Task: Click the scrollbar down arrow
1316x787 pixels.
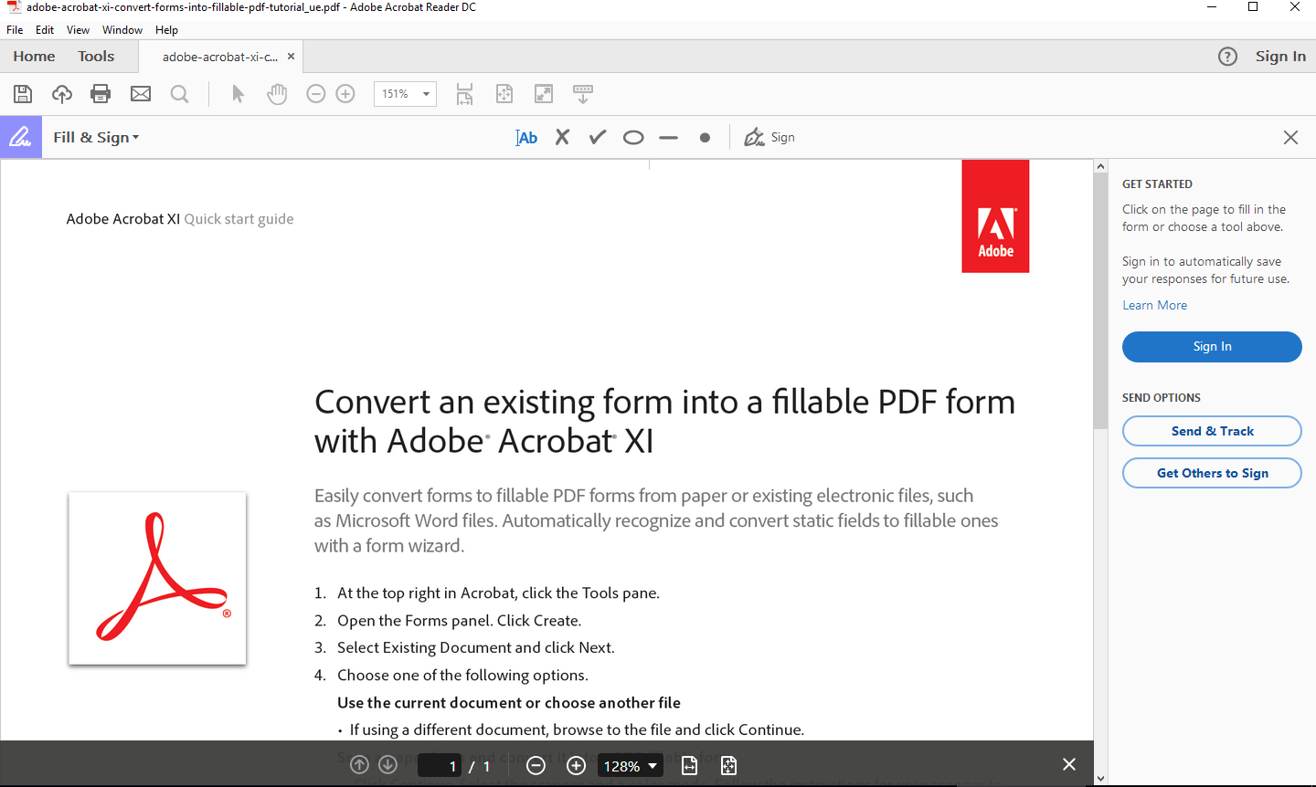Action: coord(1100,779)
